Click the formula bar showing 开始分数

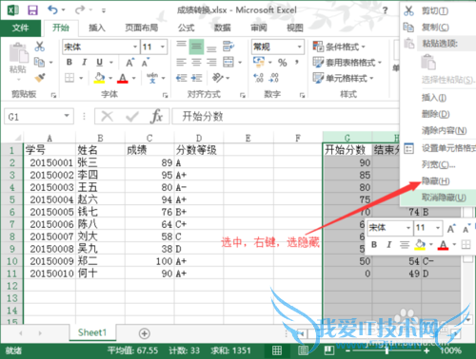[286, 116]
